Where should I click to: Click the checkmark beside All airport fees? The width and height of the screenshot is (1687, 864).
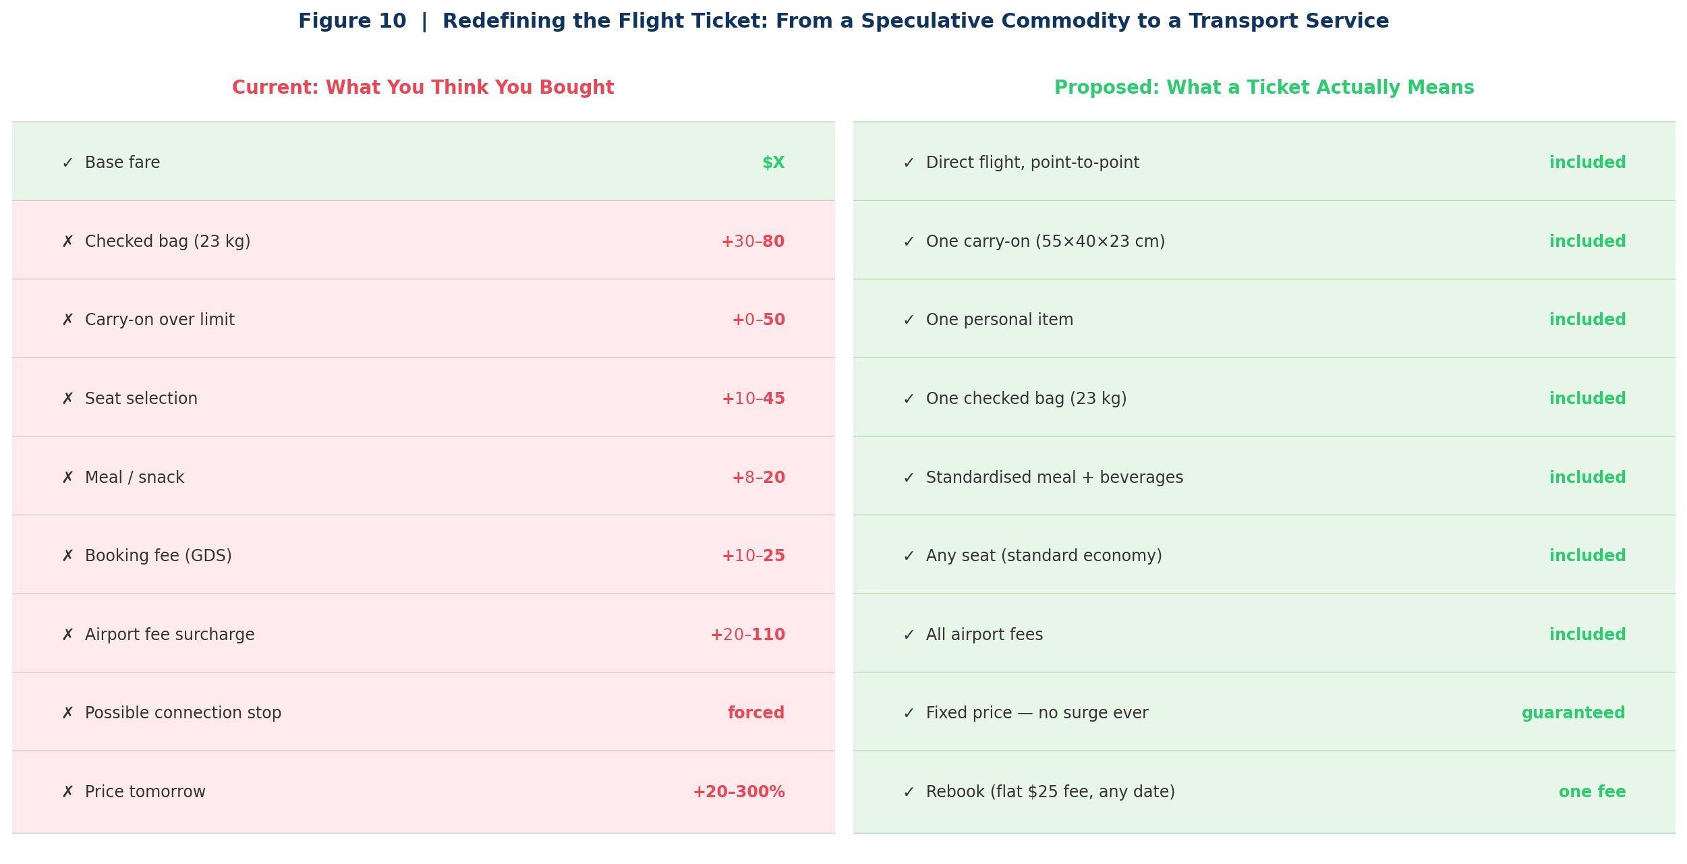pos(909,635)
